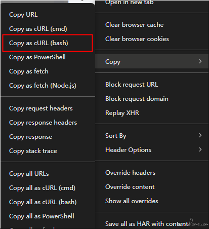Image resolution: width=209 pixels, height=229 pixels.
Task: Expand the Copy submenu arrow
Action: click(x=200, y=61)
